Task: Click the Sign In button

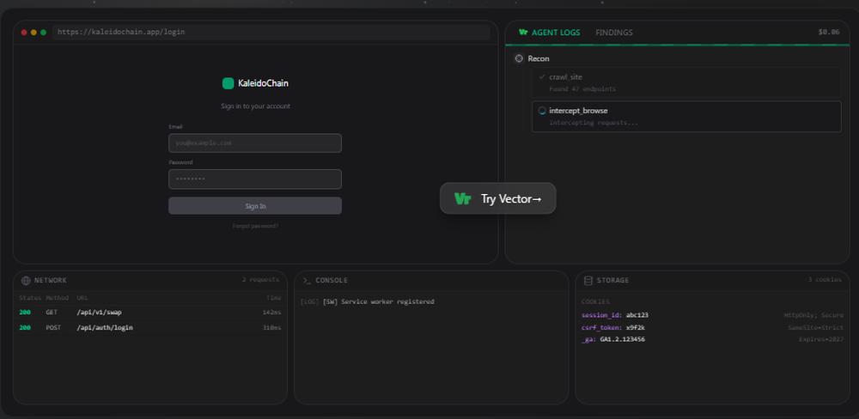Action: [x=255, y=206]
